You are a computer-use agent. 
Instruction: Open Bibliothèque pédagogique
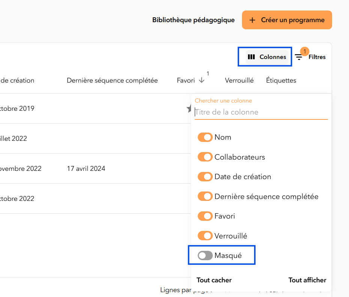[x=193, y=20]
